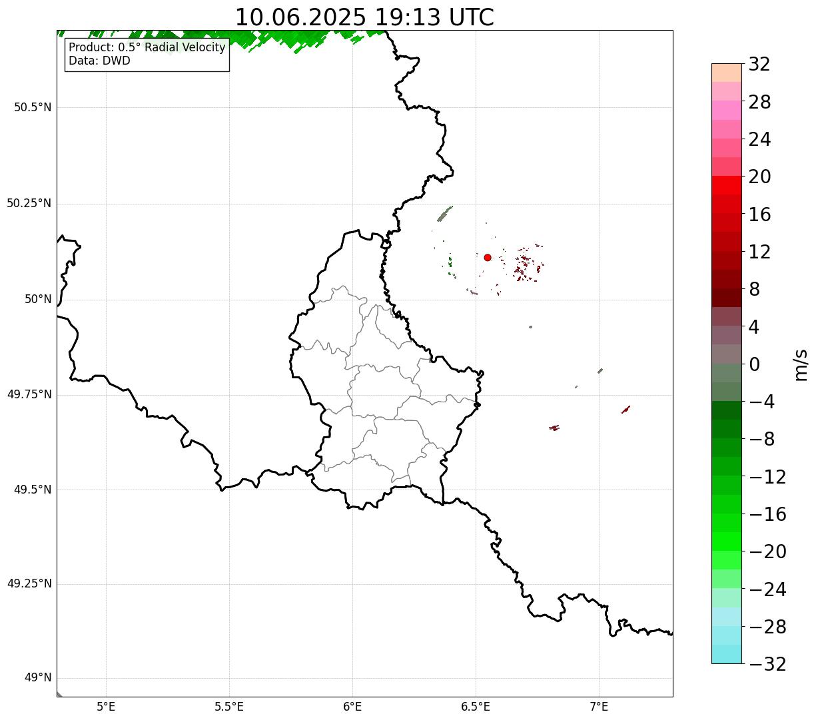
Task: Click the colorbar tick value 12
Action: pyautogui.click(x=759, y=252)
